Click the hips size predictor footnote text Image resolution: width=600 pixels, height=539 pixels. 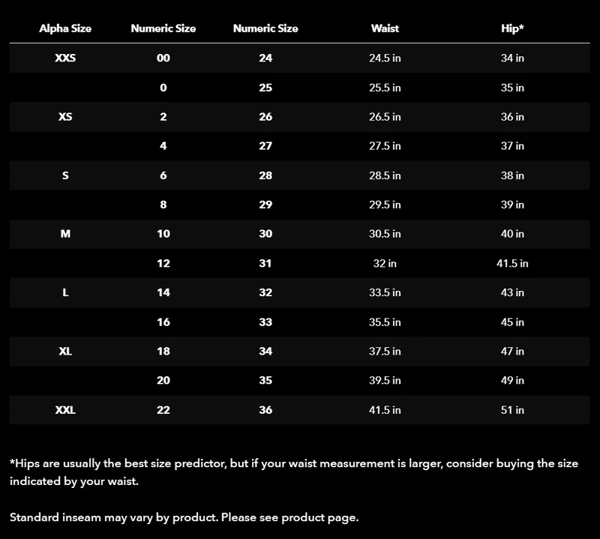point(294,472)
